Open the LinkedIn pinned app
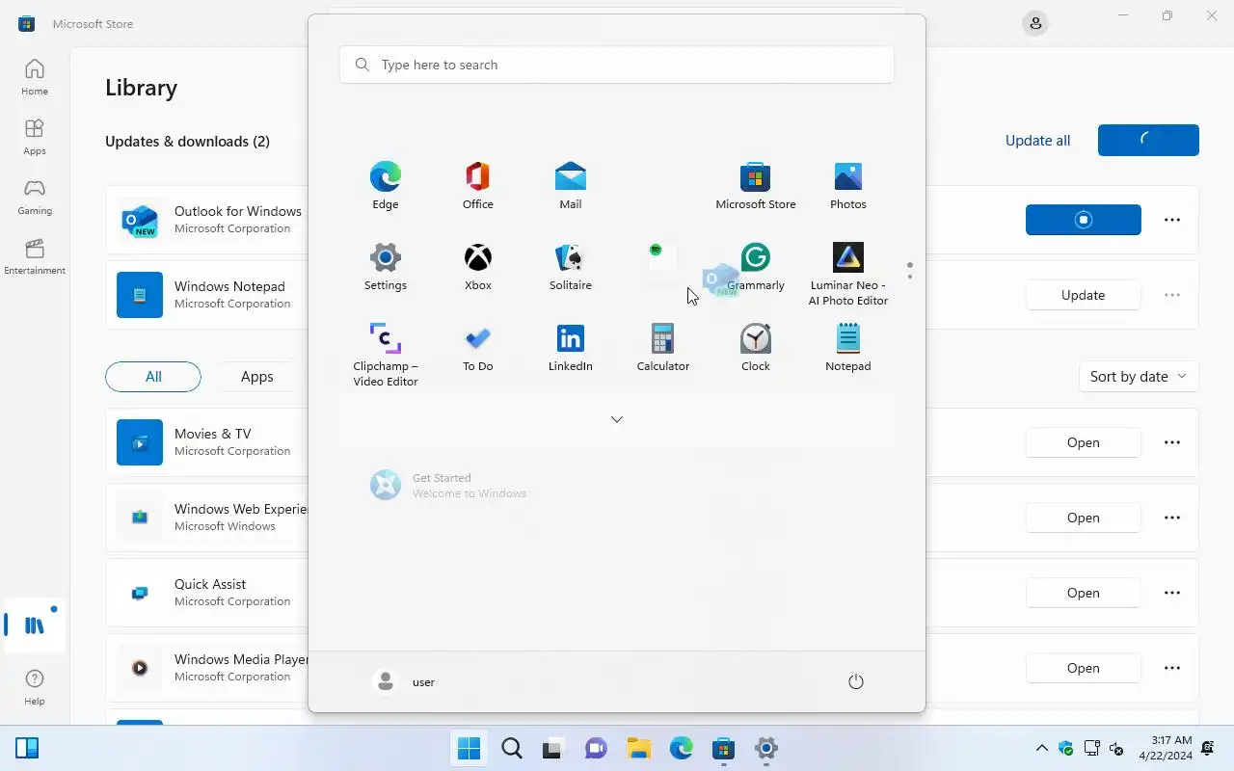 tap(571, 347)
